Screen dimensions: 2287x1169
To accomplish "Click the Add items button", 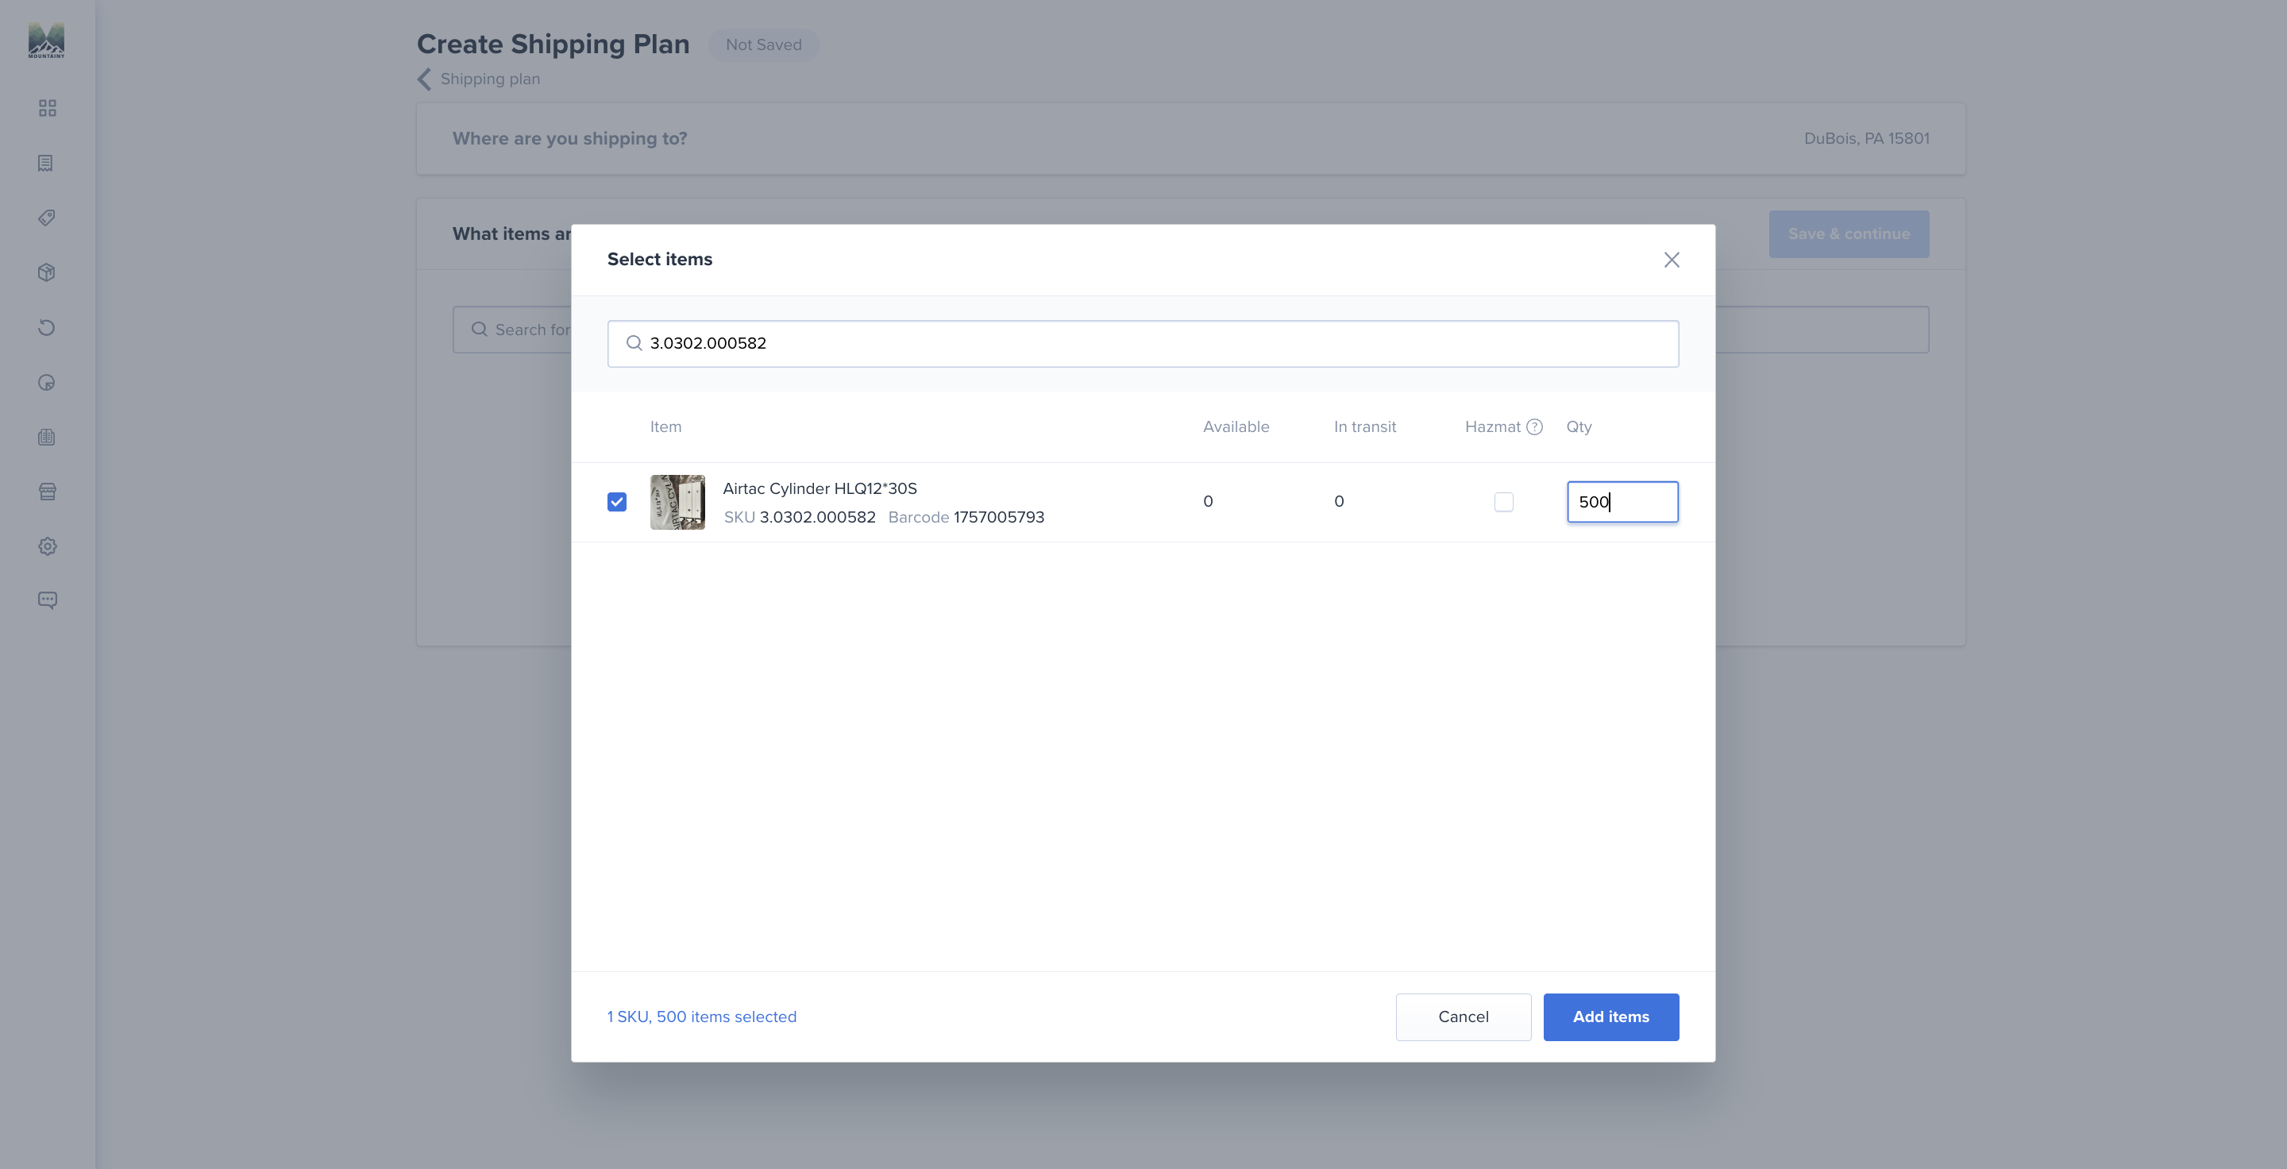I will pos(1610,1017).
